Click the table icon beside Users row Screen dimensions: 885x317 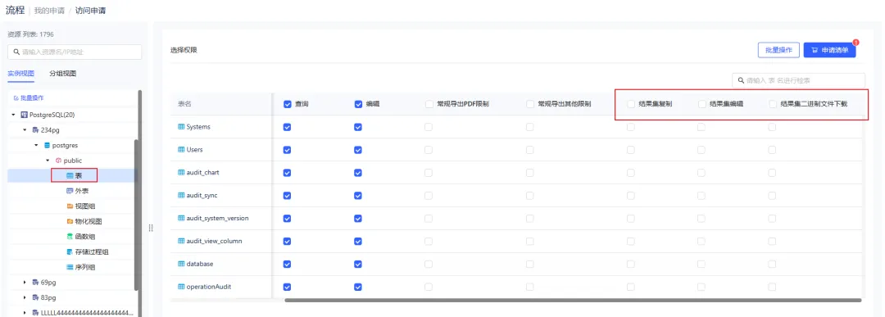point(181,150)
